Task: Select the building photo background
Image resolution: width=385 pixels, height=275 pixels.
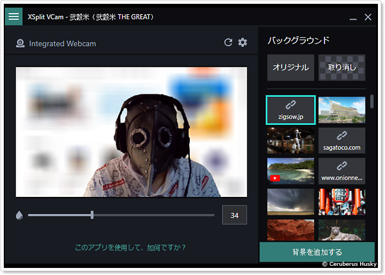Action: click(x=342, y=110)
